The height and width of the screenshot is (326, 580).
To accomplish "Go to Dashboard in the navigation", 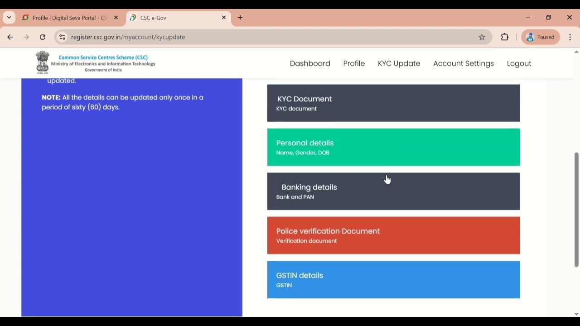I will pyautogui.click(x=310, y=64).
